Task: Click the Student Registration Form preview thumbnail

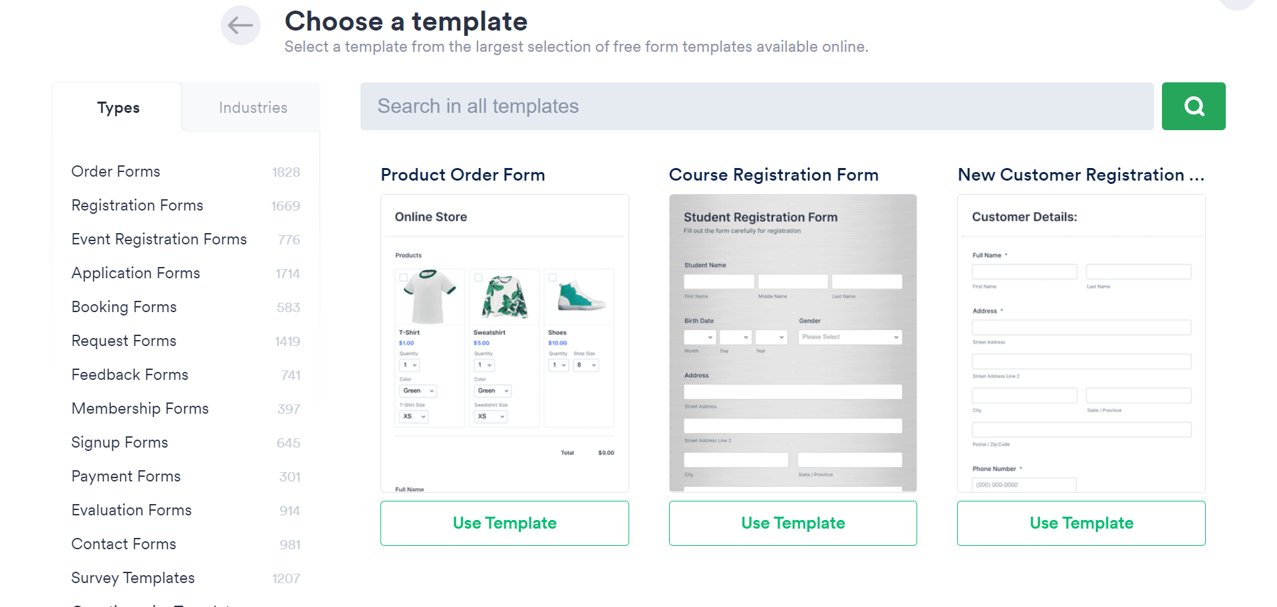Action: point(792,343)
